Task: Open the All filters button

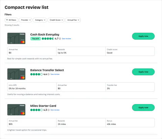Action: click(11, 20)
